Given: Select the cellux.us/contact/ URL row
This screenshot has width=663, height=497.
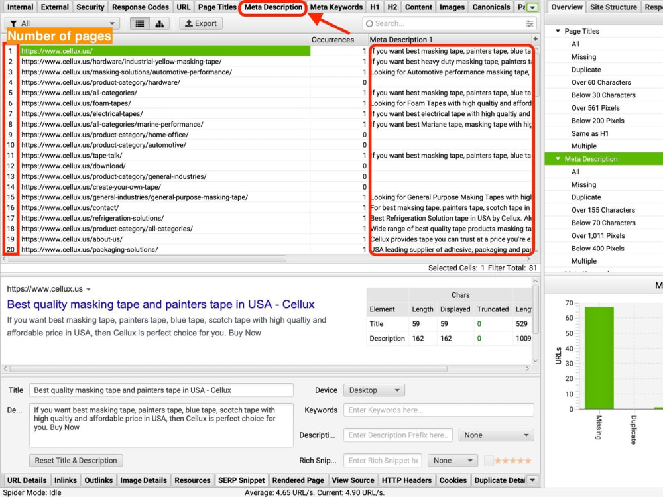Looking at the screenshot, I should [x=164, y=208].
